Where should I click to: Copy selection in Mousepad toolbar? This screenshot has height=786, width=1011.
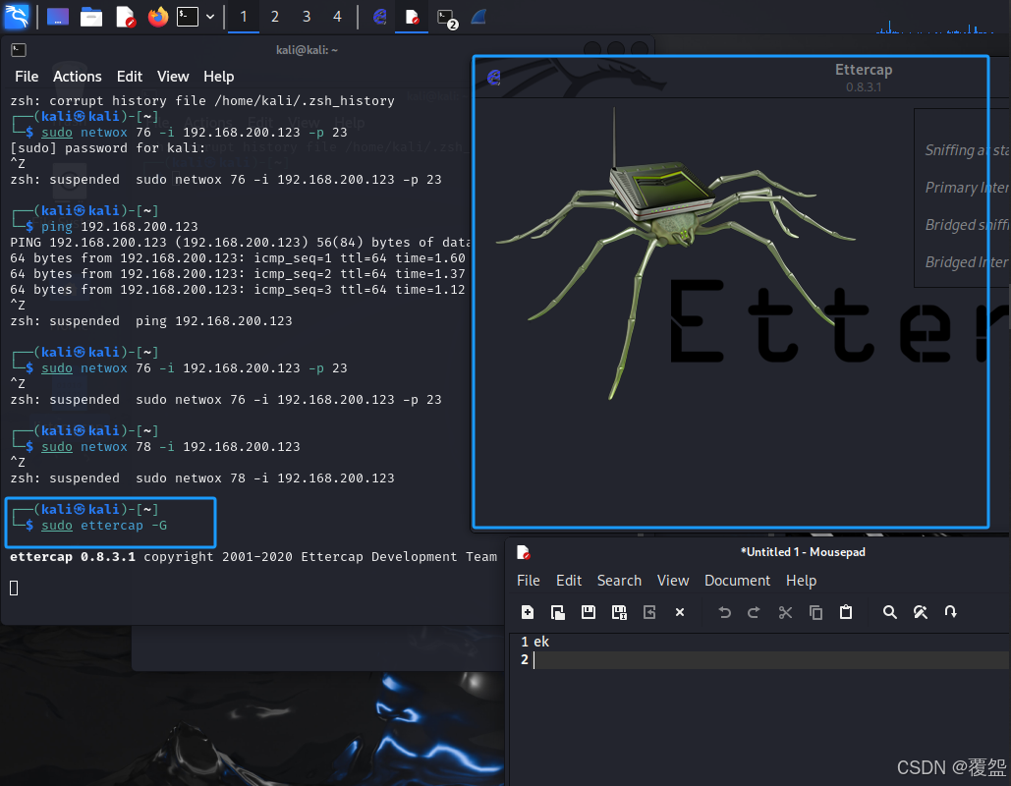point(815,612)
